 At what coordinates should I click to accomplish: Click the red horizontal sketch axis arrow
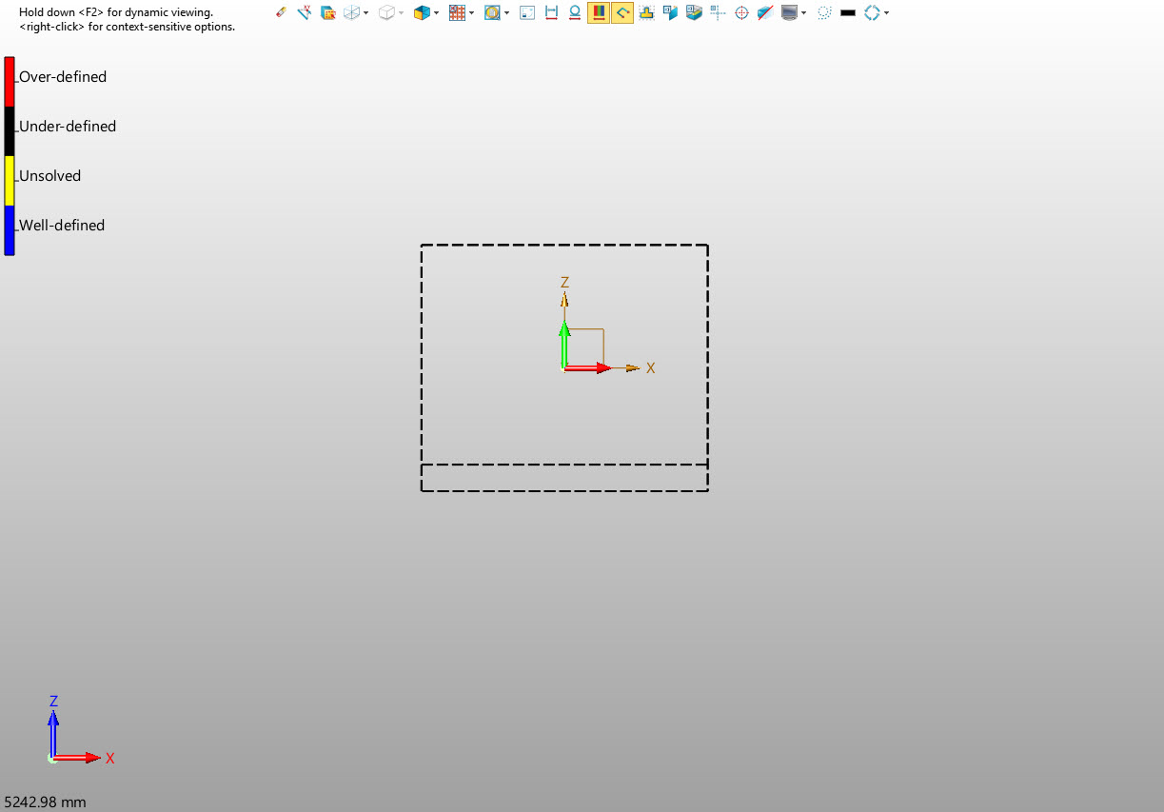coord(587,367)
